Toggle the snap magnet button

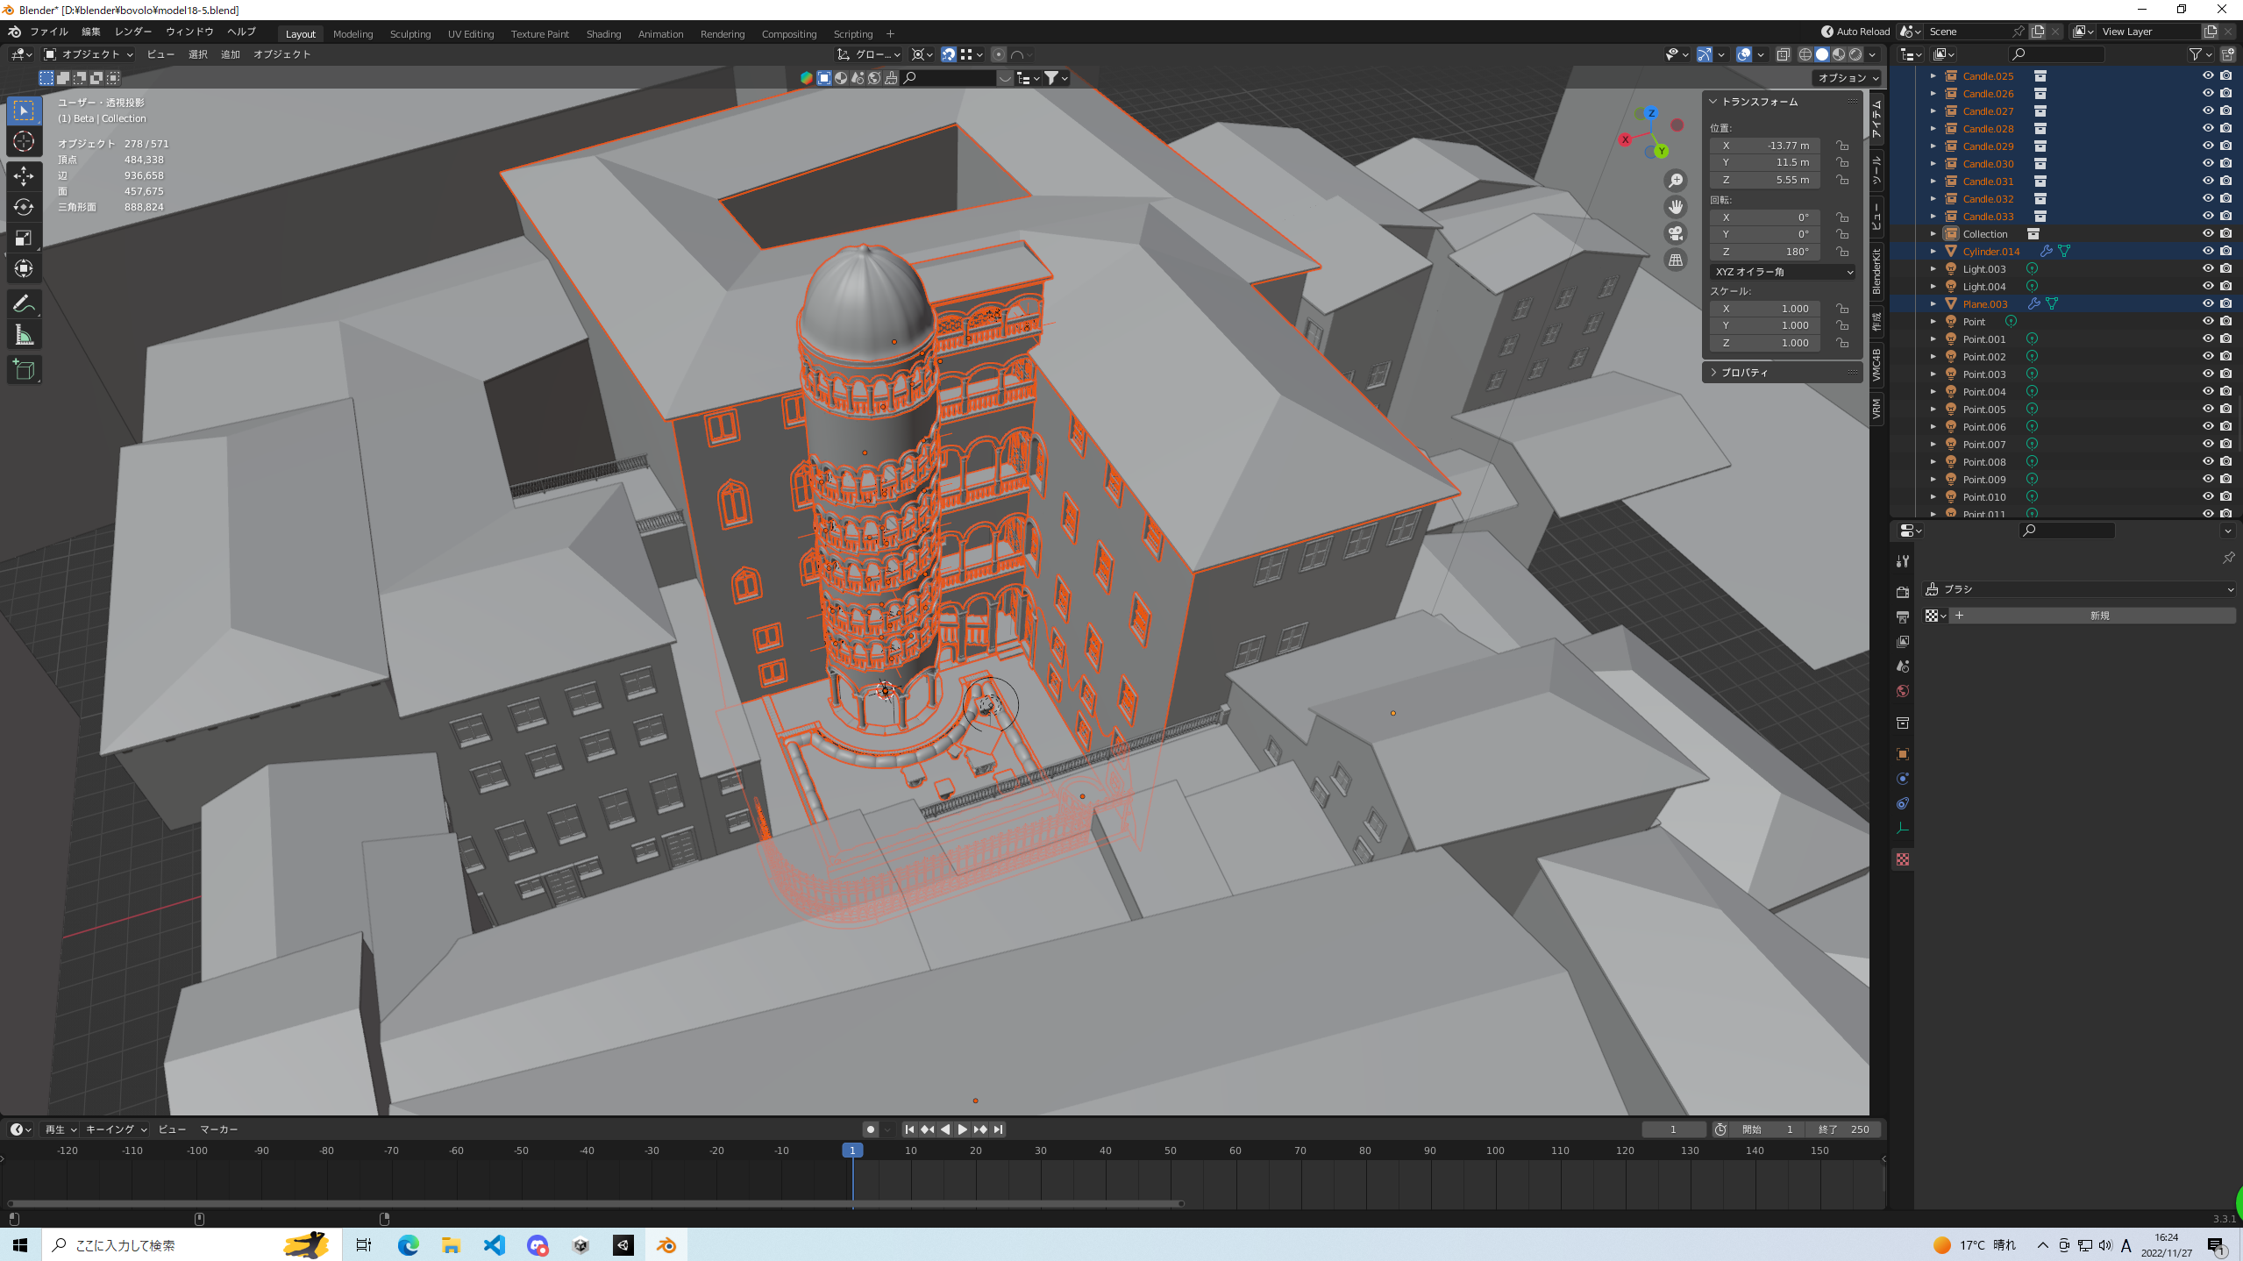tap(948, 54)
